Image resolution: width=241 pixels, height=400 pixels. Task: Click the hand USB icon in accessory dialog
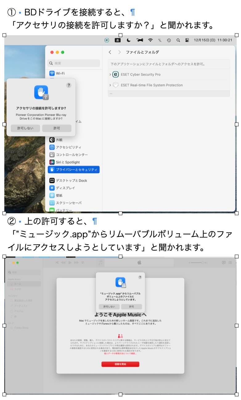(41, 93)
